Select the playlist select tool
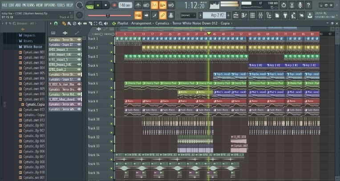This screenshot has height=181, width=340. [95, 24]
